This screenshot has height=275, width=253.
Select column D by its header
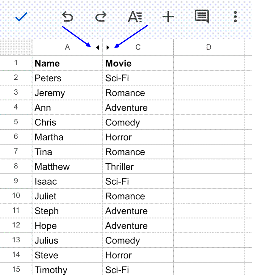click(209, 47)
